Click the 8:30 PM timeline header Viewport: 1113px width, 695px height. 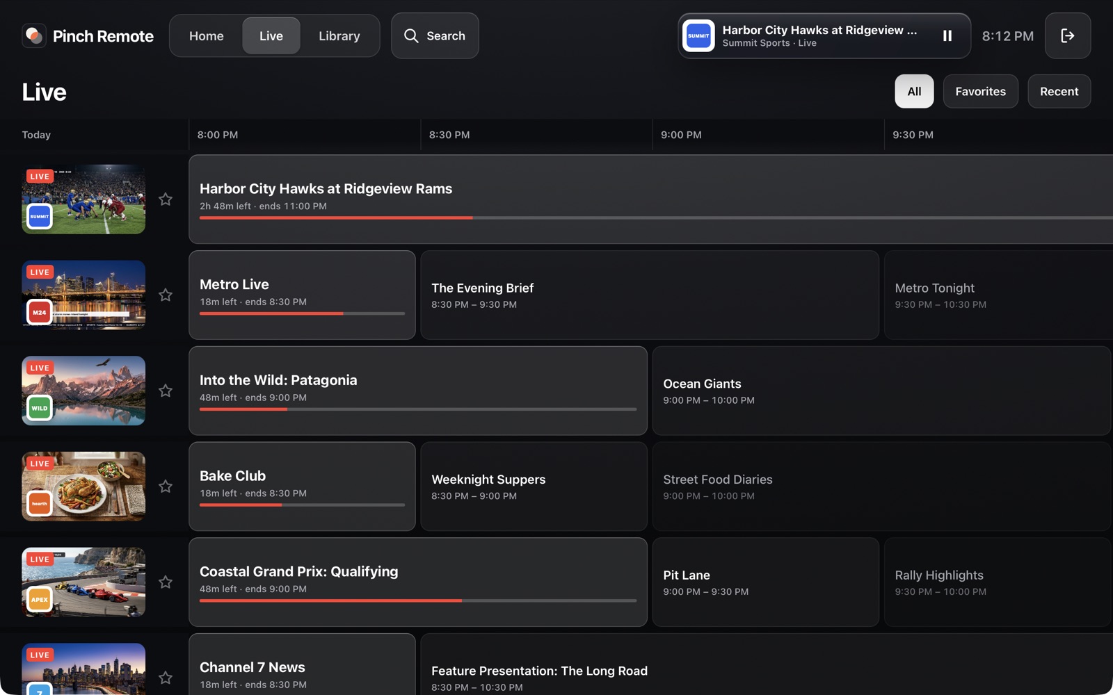tap(449, 135)
